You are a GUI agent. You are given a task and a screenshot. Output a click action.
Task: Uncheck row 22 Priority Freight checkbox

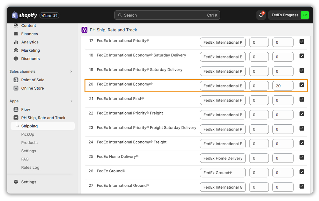(302, 114)
